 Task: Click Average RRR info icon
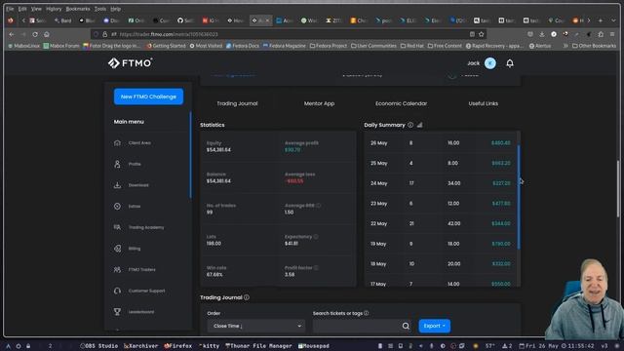[319, 206]
